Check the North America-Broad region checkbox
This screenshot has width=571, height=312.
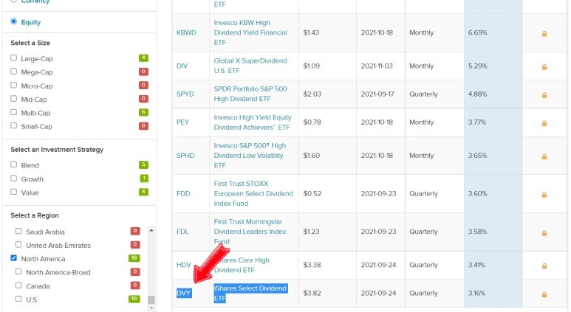click(x=18, y=271)
